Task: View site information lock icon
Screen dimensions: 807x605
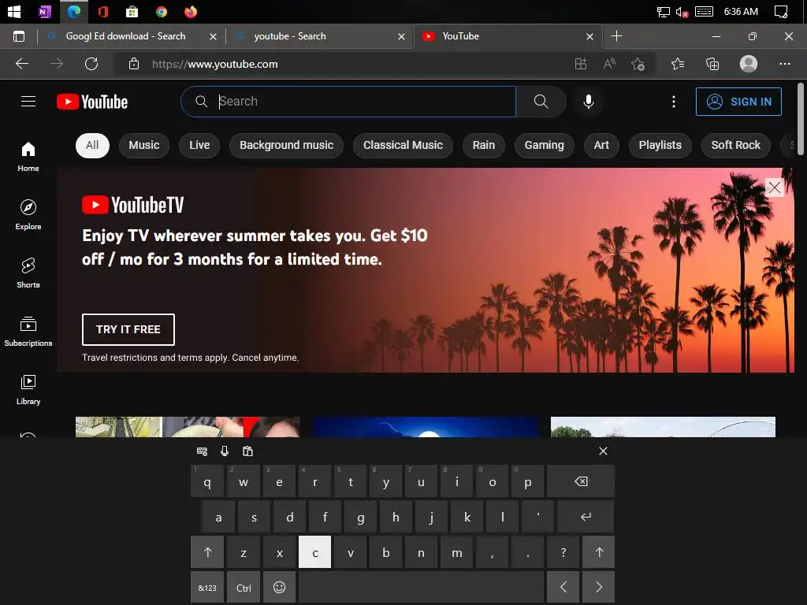Action: [x=134, y=64]
